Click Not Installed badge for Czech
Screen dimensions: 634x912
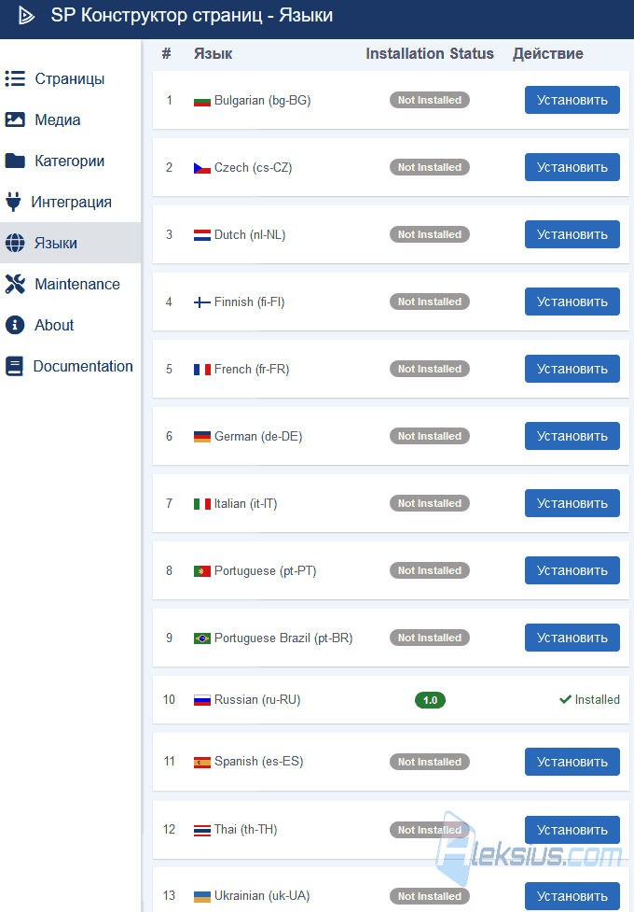click(x=430, y=167)
